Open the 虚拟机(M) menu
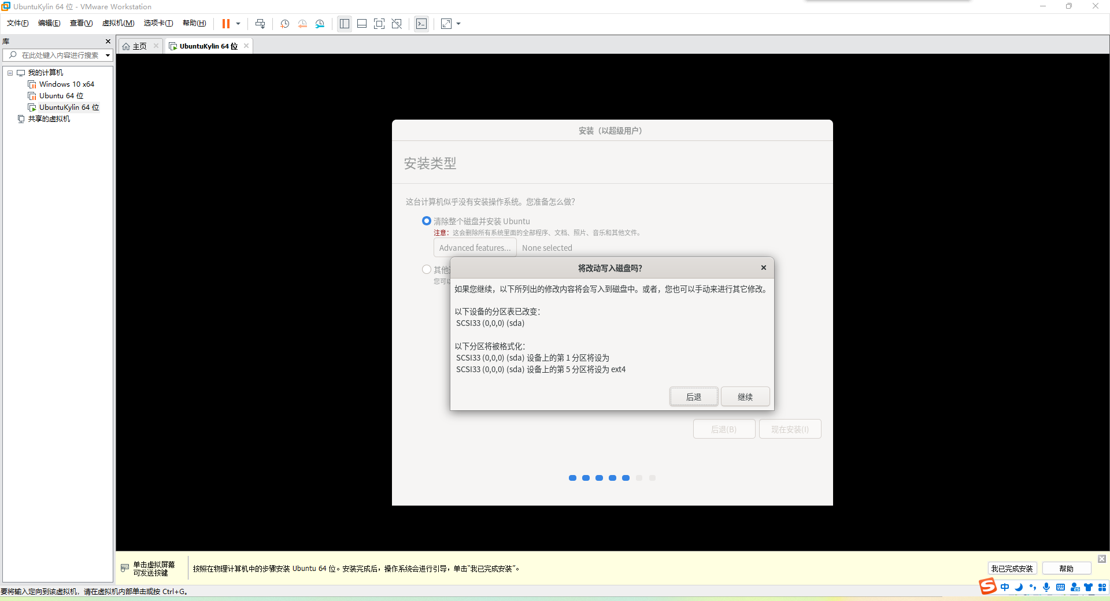Screen dimensions: 1110x601 click(x=118, y=23)
